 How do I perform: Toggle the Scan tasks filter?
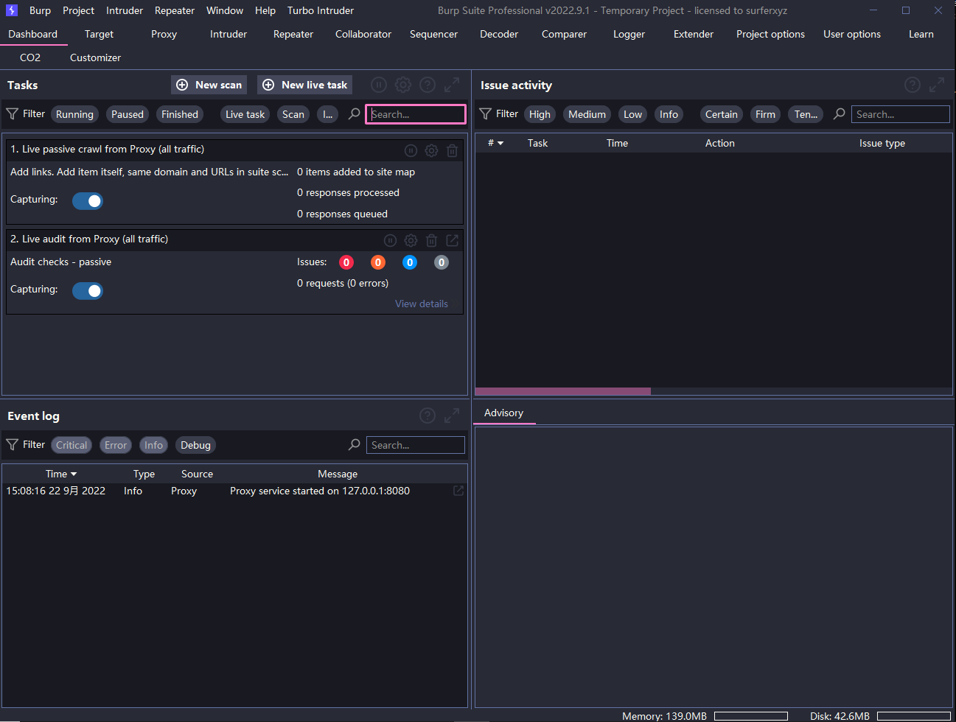293,114
